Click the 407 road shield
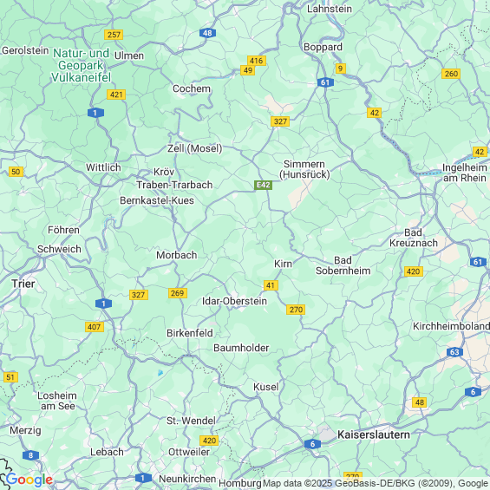Screen dimensions: 490x490 (94, 327)
